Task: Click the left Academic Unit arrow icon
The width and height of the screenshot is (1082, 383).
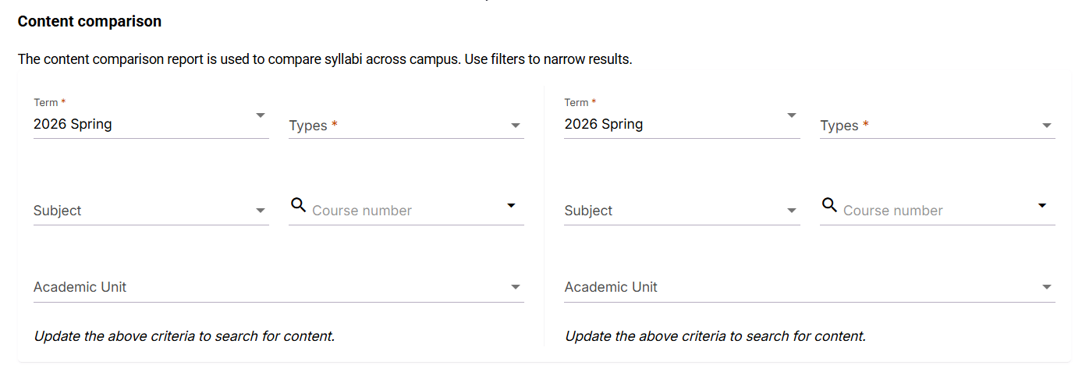Action: (x=516, y=287)
